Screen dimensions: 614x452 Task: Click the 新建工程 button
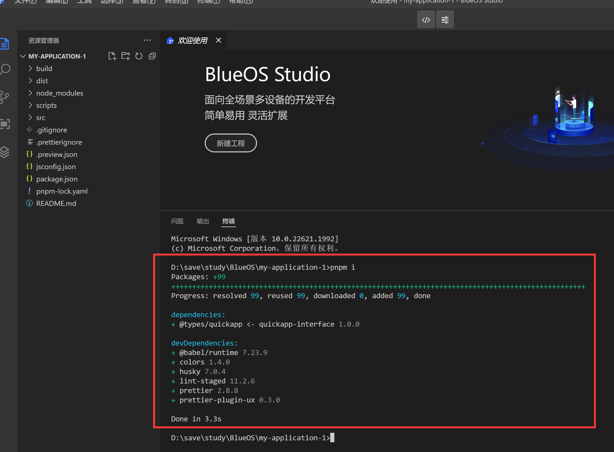coord(231,143)
